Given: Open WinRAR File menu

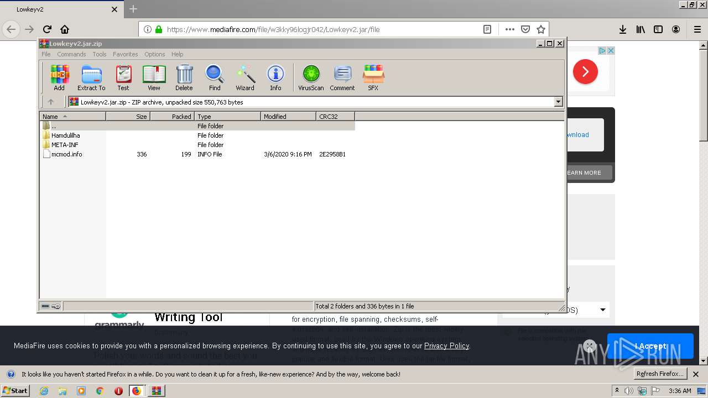Looking at the screenshot, I should 46,54.
